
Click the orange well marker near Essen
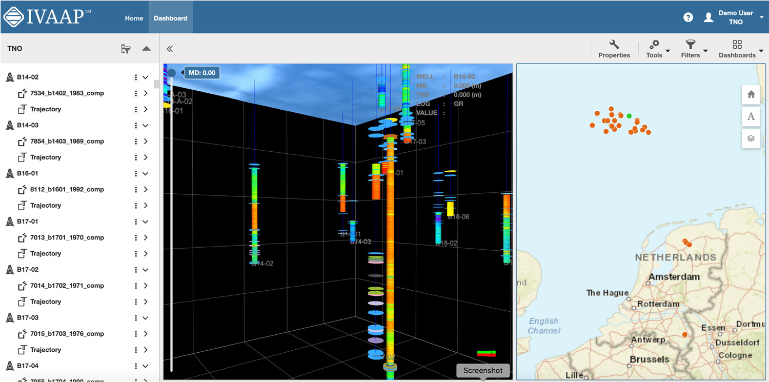click(685, 335)
